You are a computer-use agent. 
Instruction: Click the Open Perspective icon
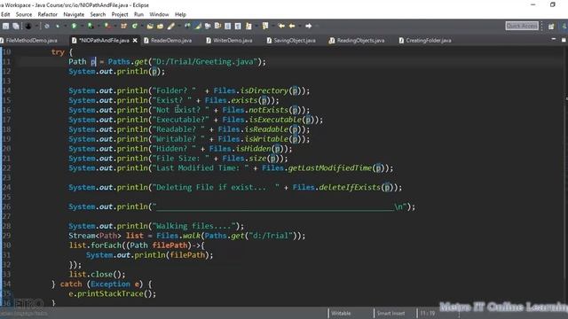click(x=551, y=26)
